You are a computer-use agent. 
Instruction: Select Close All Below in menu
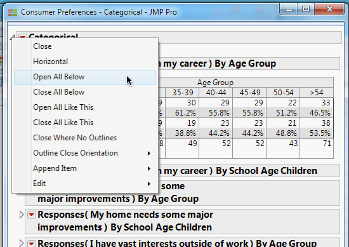(85, 92)
